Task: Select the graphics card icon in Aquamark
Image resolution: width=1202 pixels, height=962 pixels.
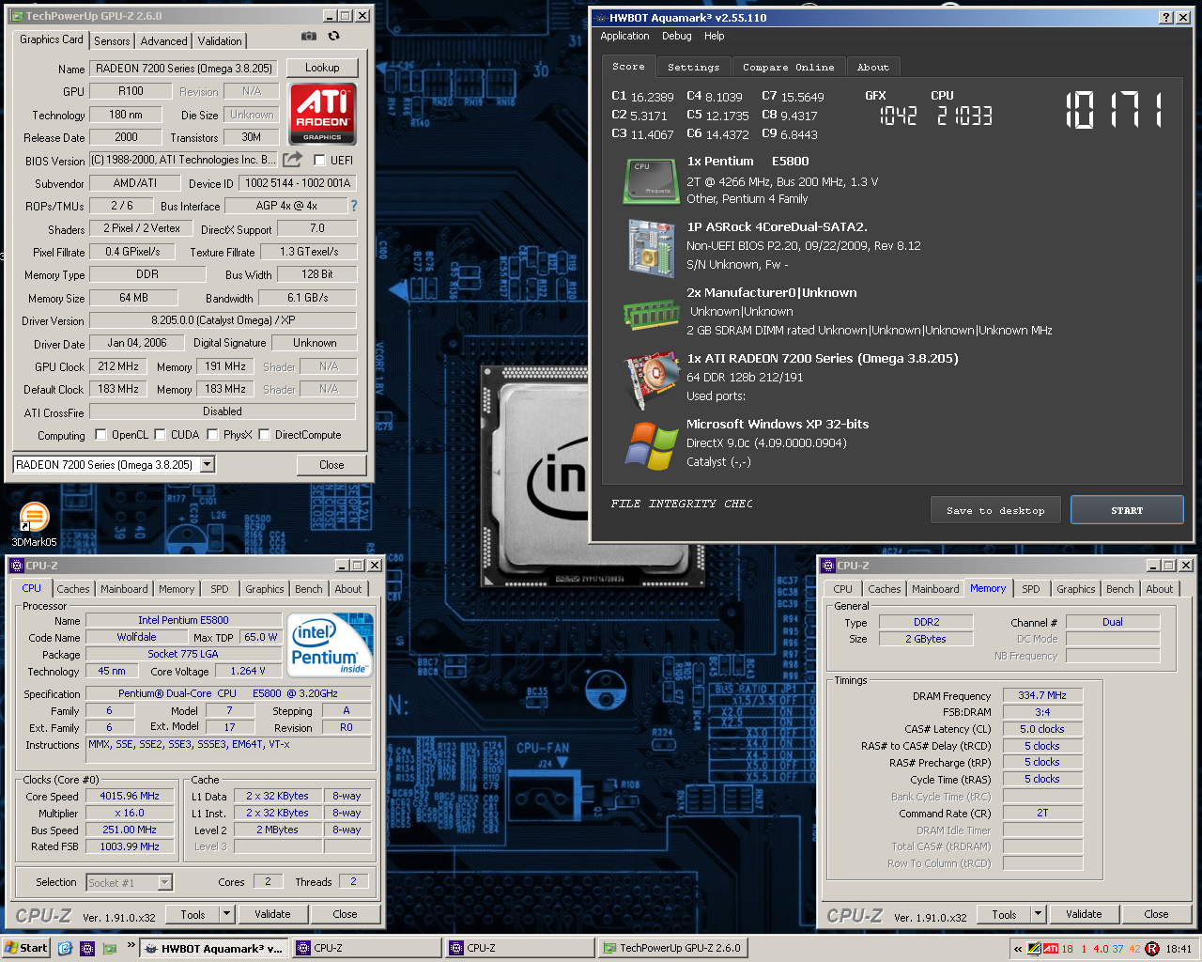Action: pyautogui.click(x=651, y=380)
